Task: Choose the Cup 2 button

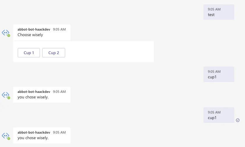Action: click(54, 53)
